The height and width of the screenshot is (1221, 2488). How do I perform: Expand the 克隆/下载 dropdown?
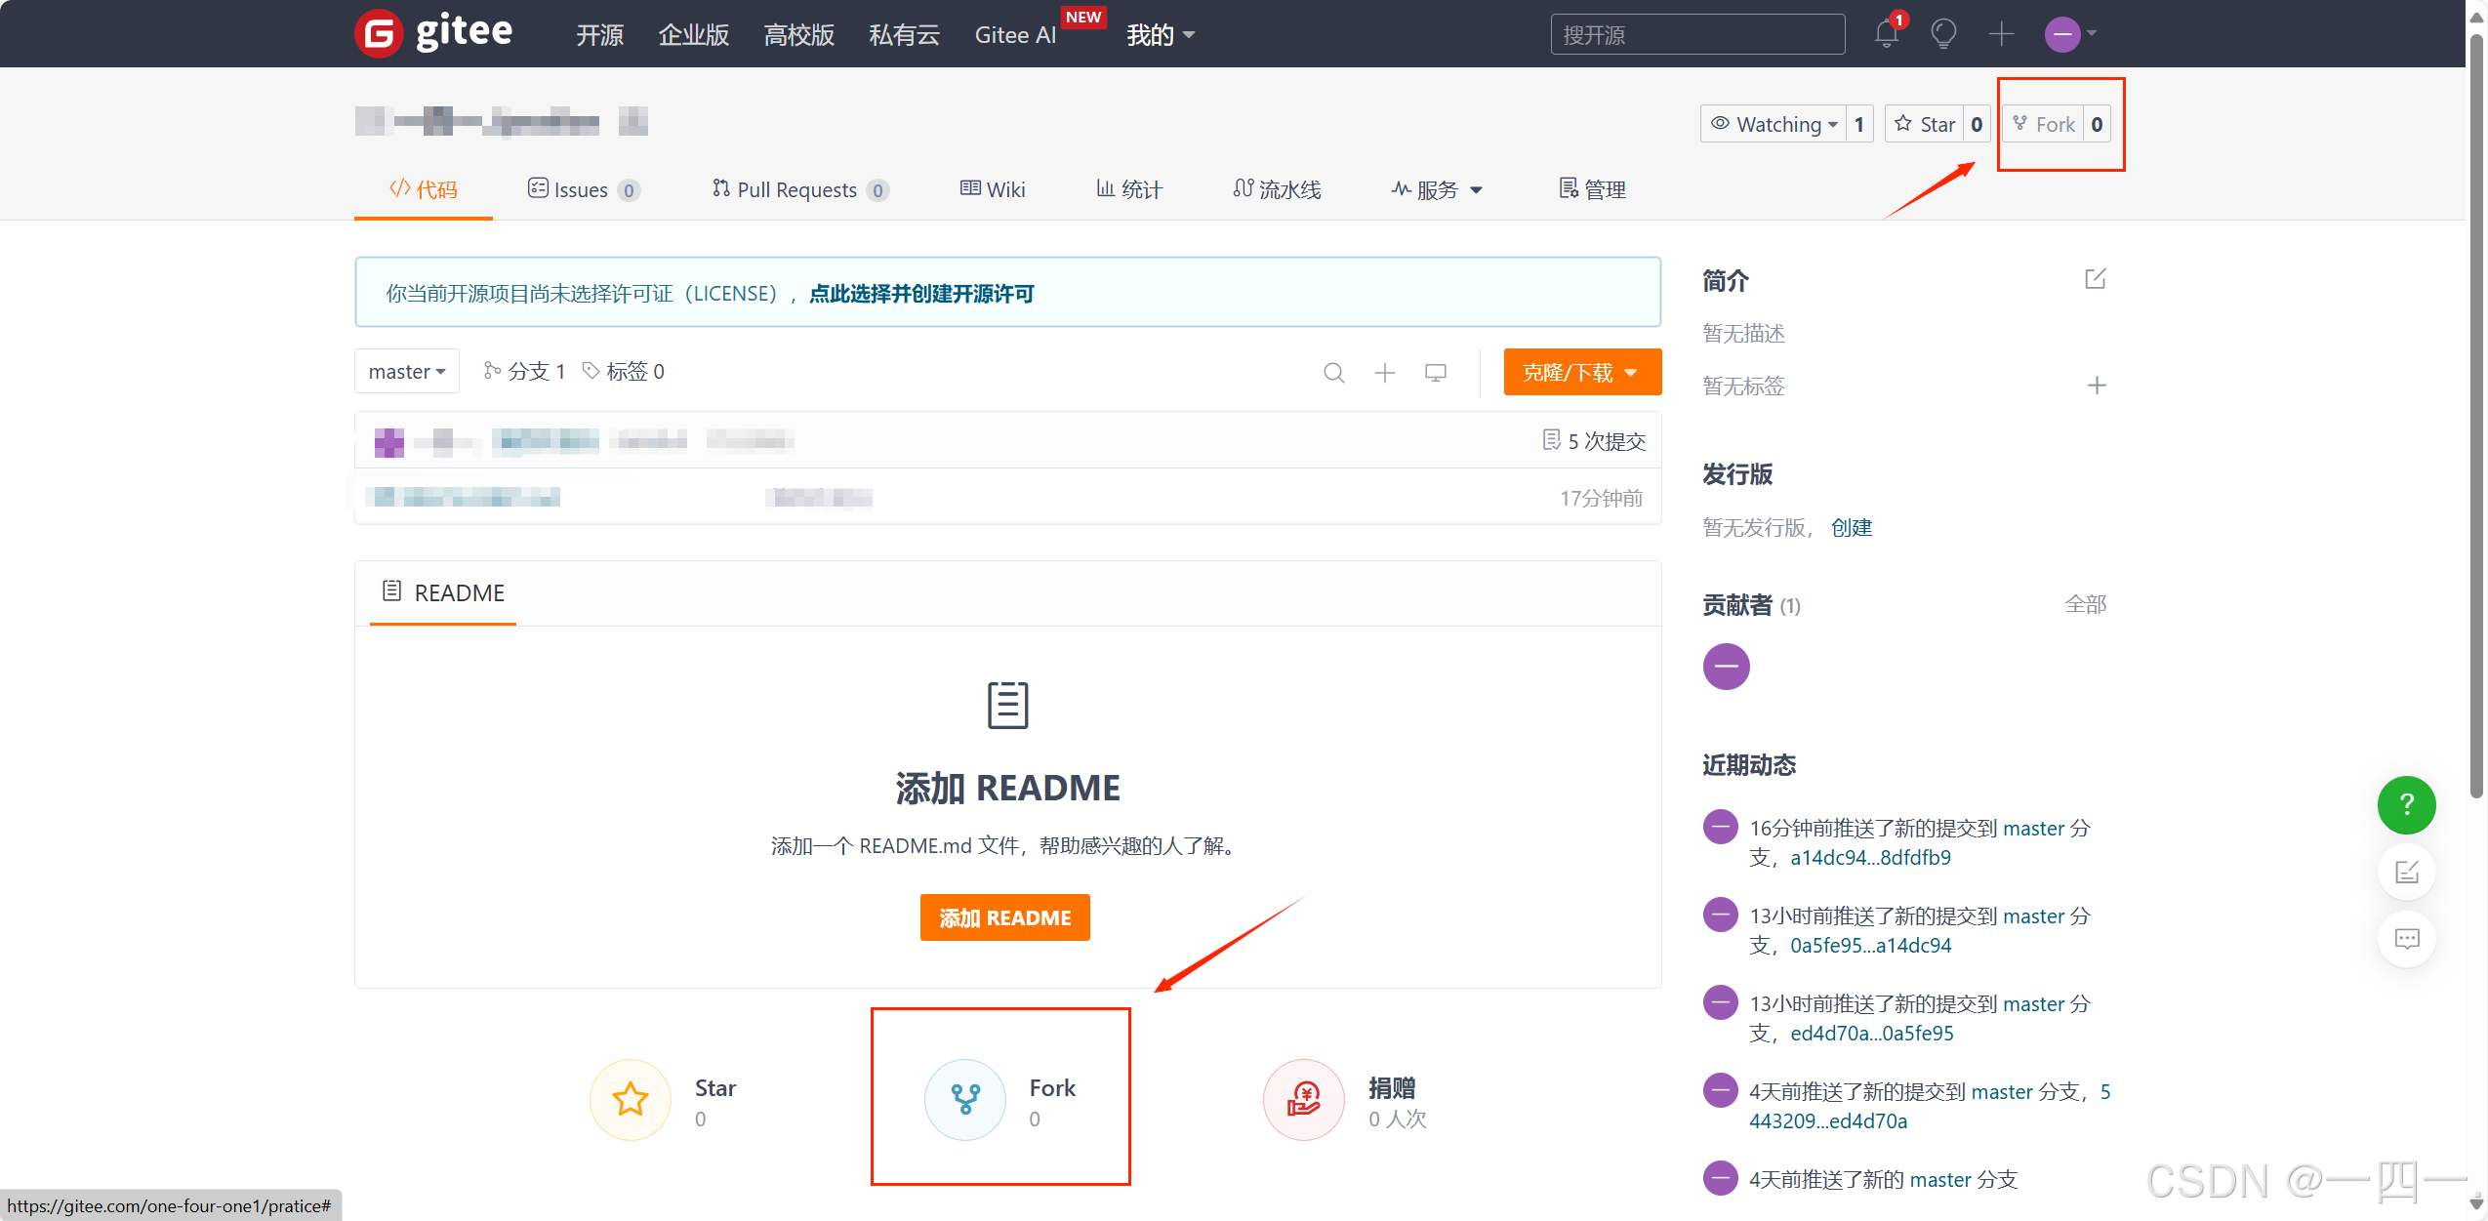tap(1581, 372)
